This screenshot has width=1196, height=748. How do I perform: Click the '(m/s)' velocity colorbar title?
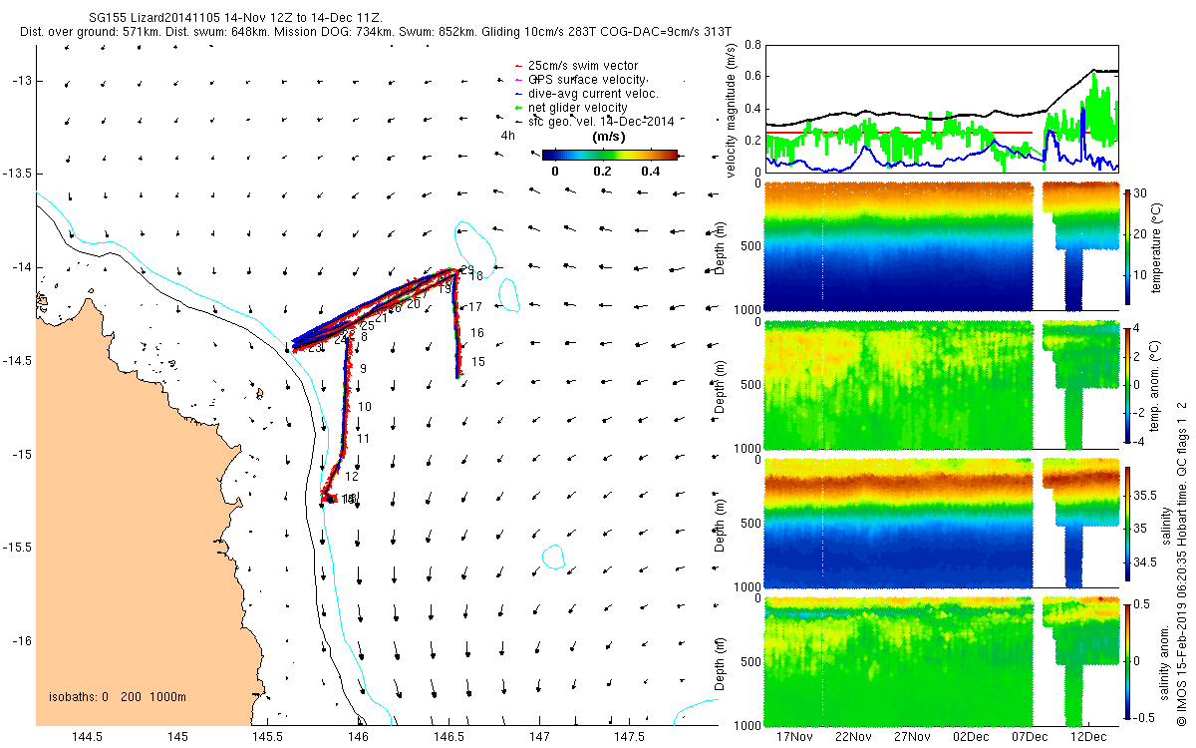(609, 137)
